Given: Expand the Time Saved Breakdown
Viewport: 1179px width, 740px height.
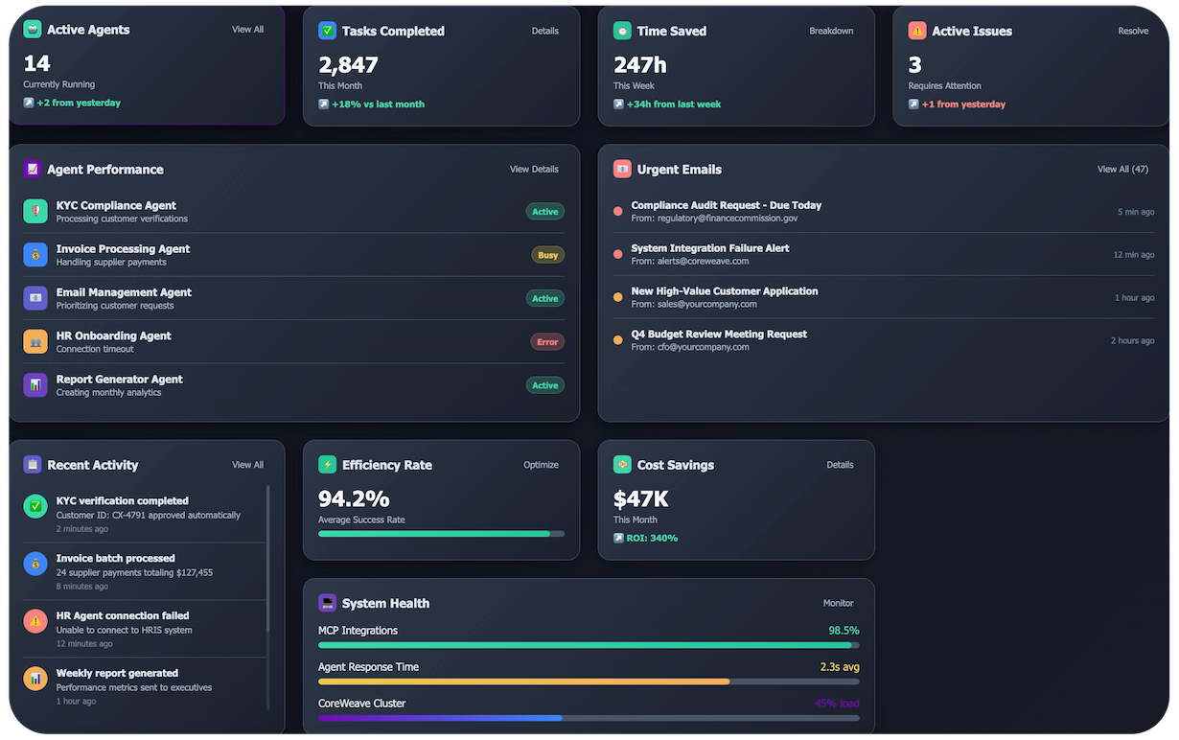Looking at the screenshot, I should [x=831, y=31].
